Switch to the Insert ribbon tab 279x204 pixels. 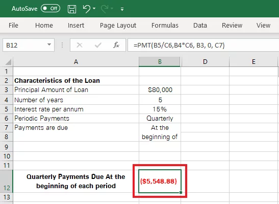(76, 26)
